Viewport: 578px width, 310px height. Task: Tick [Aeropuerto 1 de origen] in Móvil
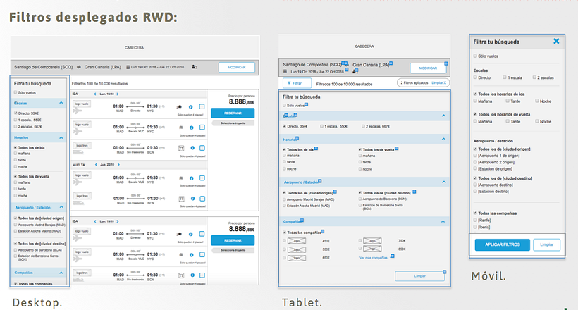(x=475, y=156)
